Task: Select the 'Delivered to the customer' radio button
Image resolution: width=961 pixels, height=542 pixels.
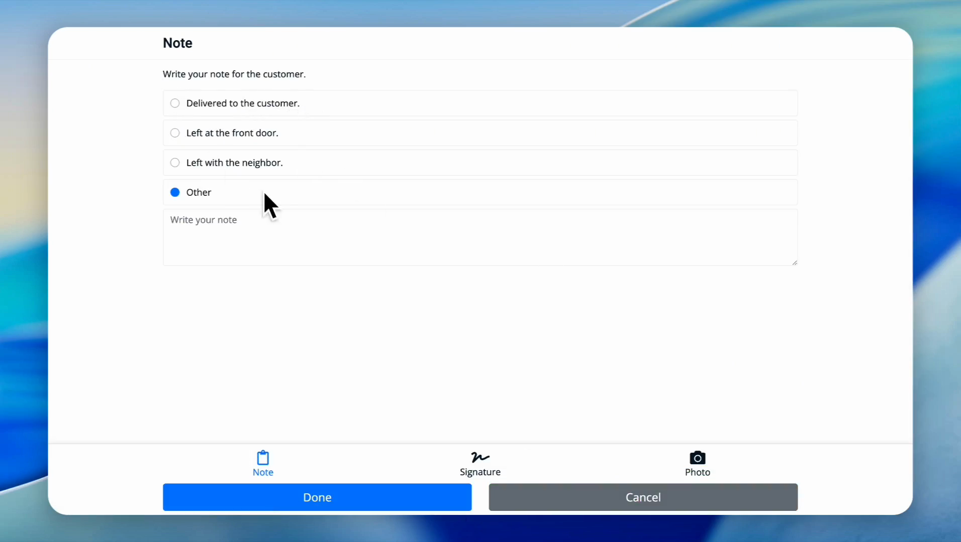Action: coord(175,103)
